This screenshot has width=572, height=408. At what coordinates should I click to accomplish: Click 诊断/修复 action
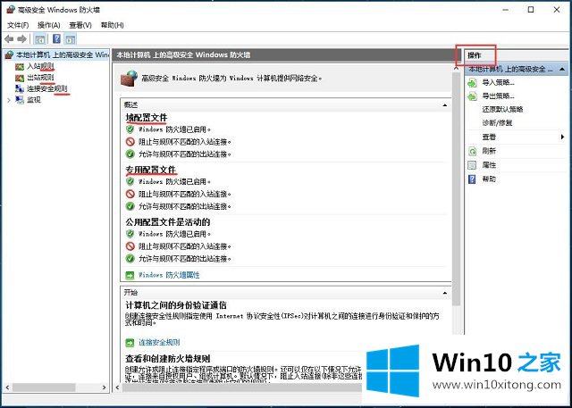click(497, 123)
